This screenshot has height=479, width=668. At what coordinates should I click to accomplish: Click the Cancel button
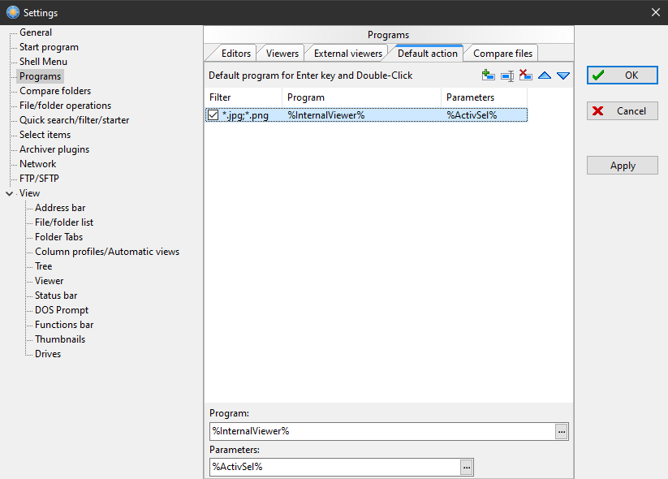tap(623, 110)
